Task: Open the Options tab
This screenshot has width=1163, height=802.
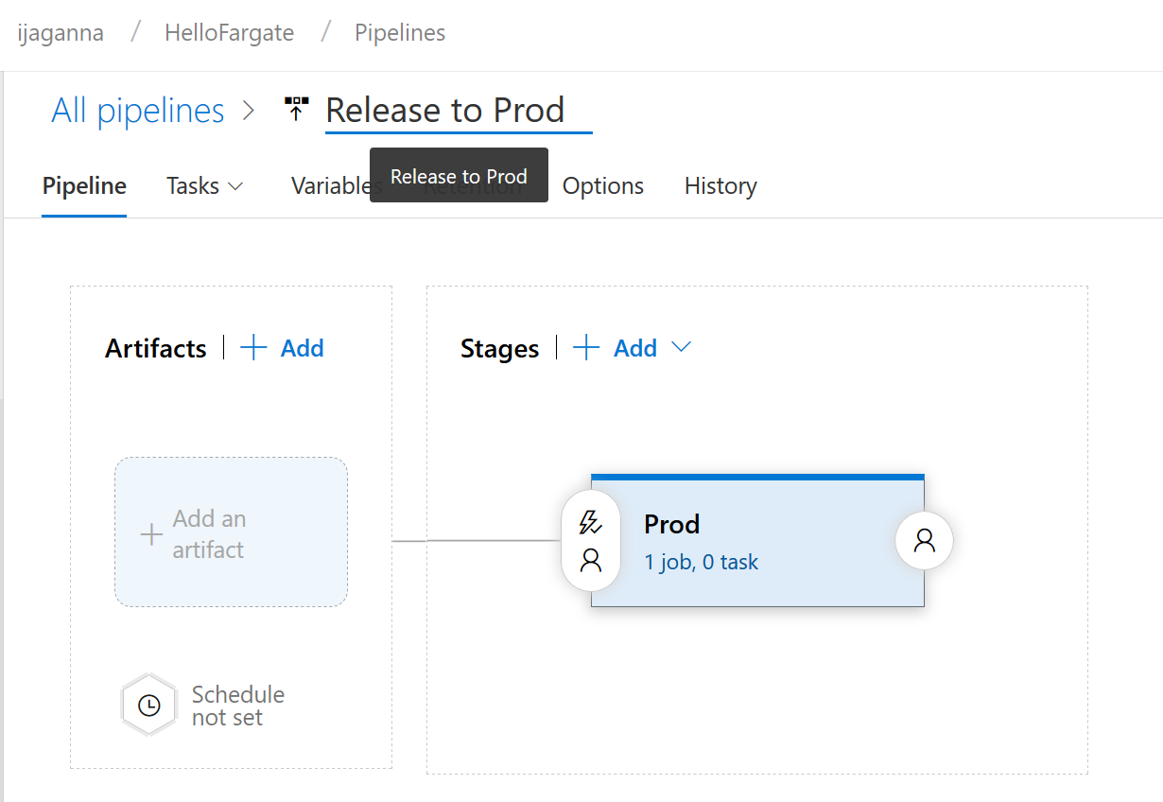Action: (x=603, y=186)
